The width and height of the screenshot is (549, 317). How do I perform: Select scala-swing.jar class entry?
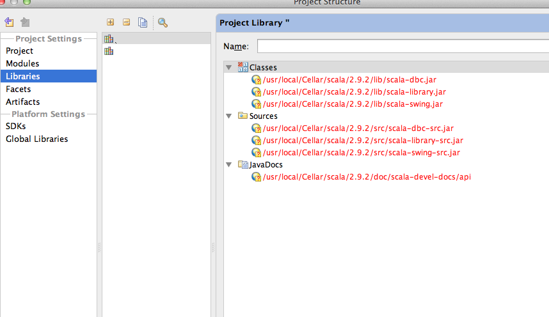[353, 104]
